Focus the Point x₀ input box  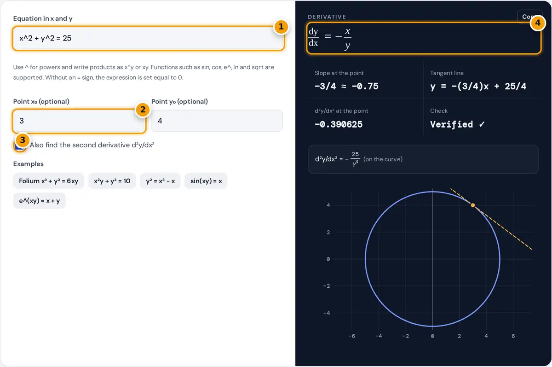pos(79,121)
